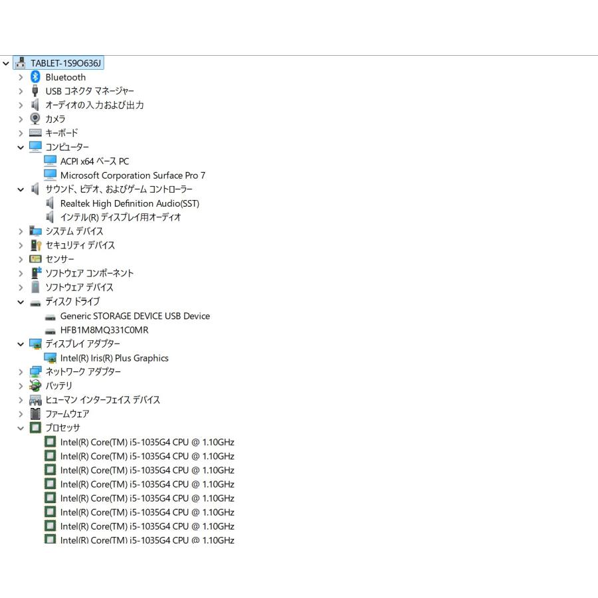Click the battery (バッテリ) category icon

coord(35,385)
